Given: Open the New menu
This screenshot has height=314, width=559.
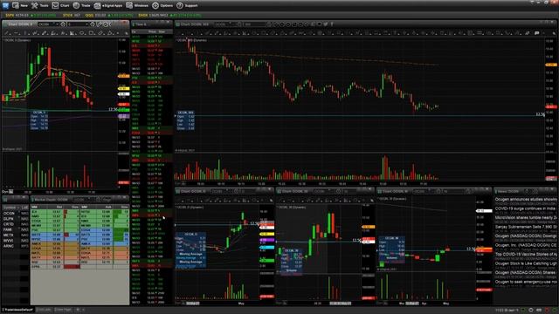Looking at the screenshot, I should pyautogui.click(x=20, y=5).
